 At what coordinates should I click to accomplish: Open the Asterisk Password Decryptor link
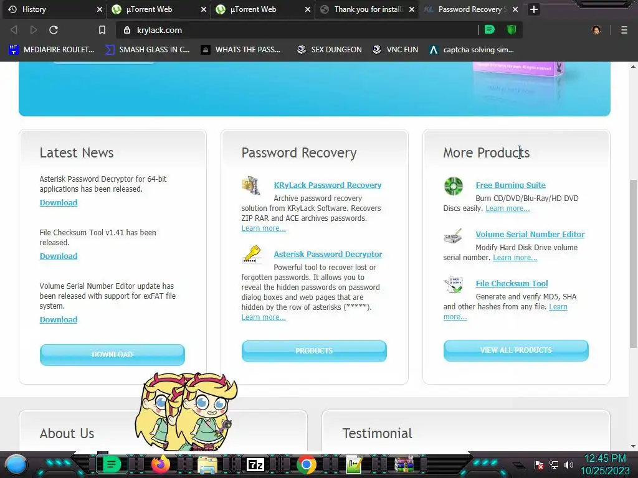328,254
